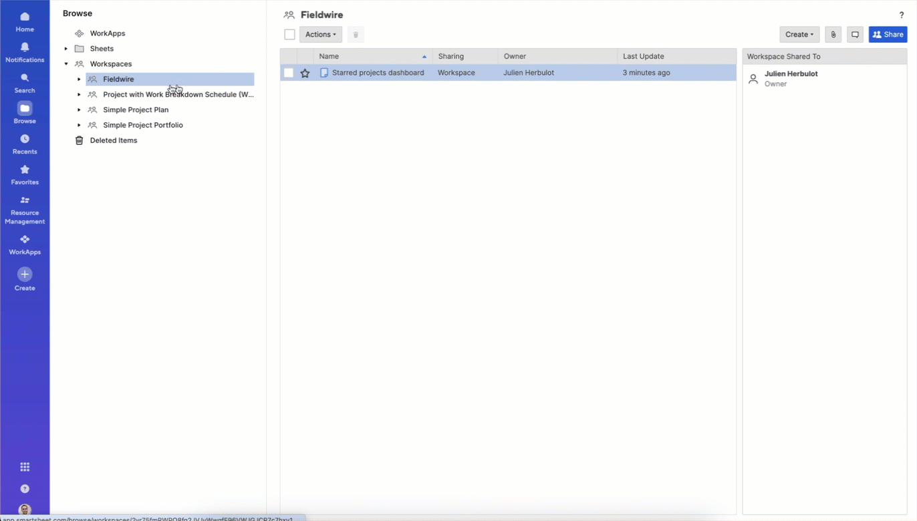The height and width of the screenshot is (521, 917).
Task: Expand the Simple Project Plan workspace
Action: (x=79, y=110)
